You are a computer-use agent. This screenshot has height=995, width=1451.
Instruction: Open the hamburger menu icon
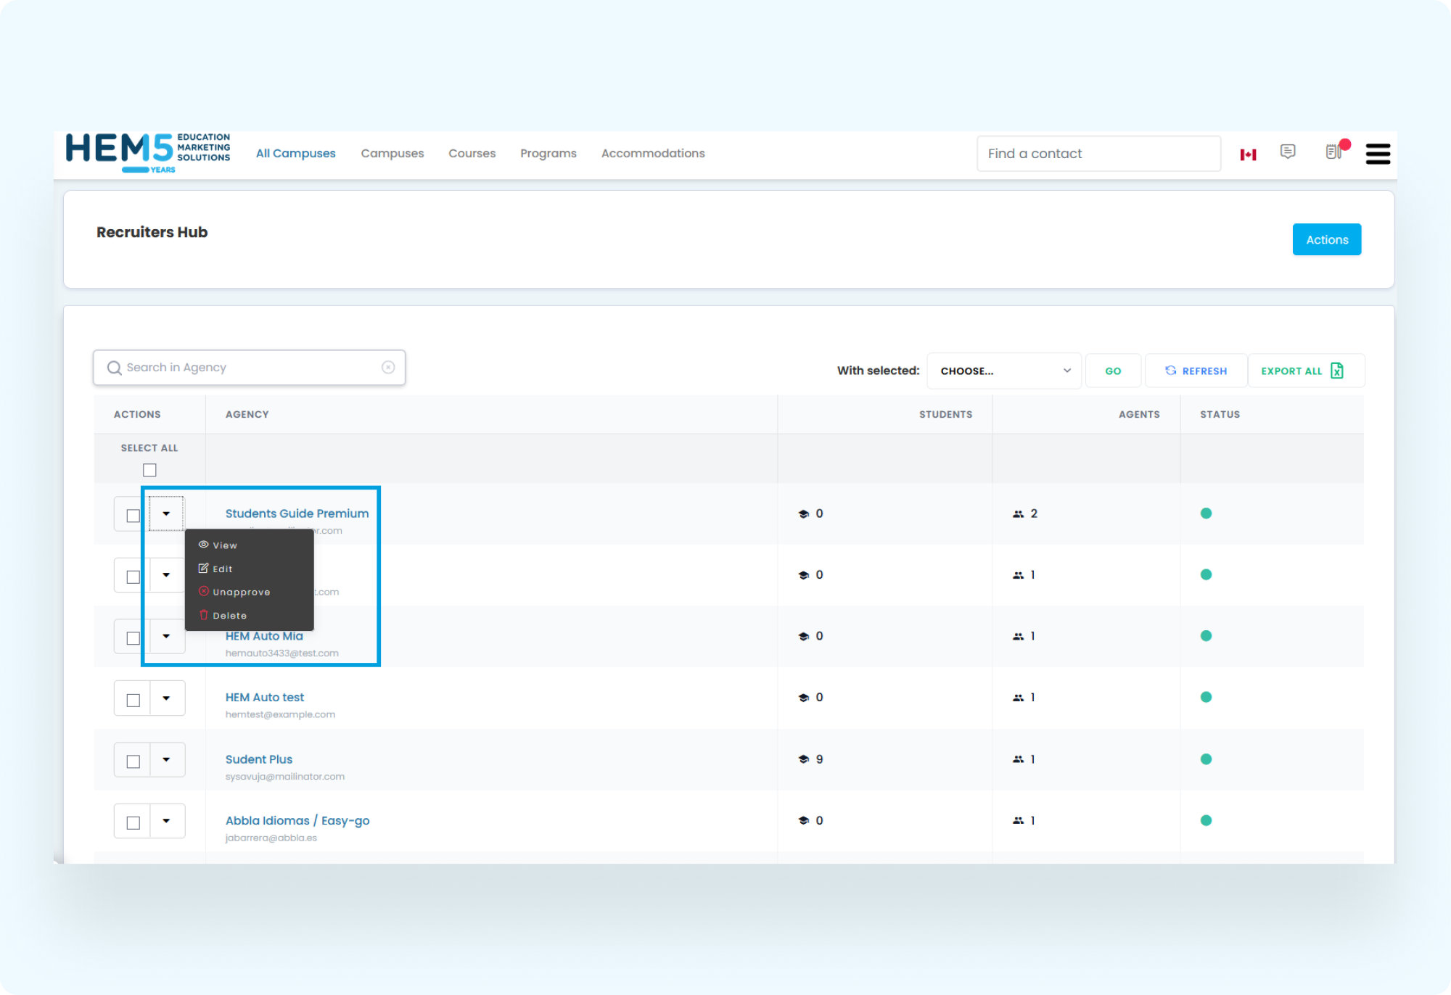pyautogui.click(x=1377, y=154)
